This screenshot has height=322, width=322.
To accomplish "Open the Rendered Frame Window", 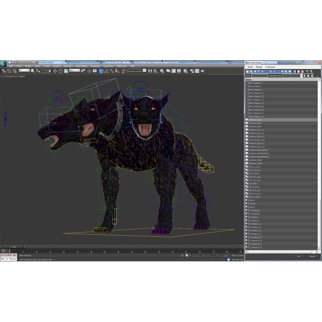I will tap(197, 71).
